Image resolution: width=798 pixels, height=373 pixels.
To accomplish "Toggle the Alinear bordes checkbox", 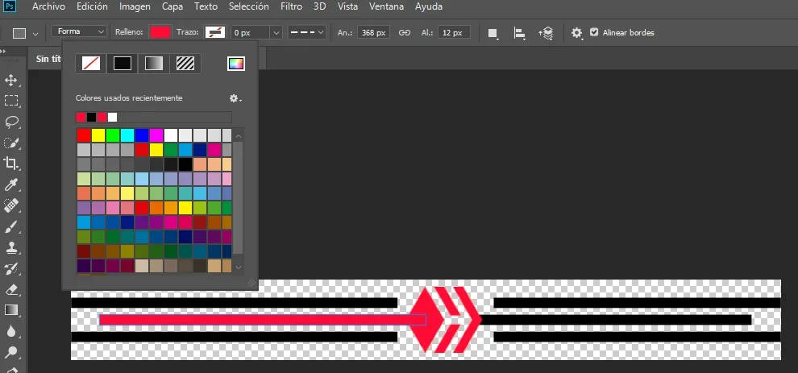I will click(594, 32).
